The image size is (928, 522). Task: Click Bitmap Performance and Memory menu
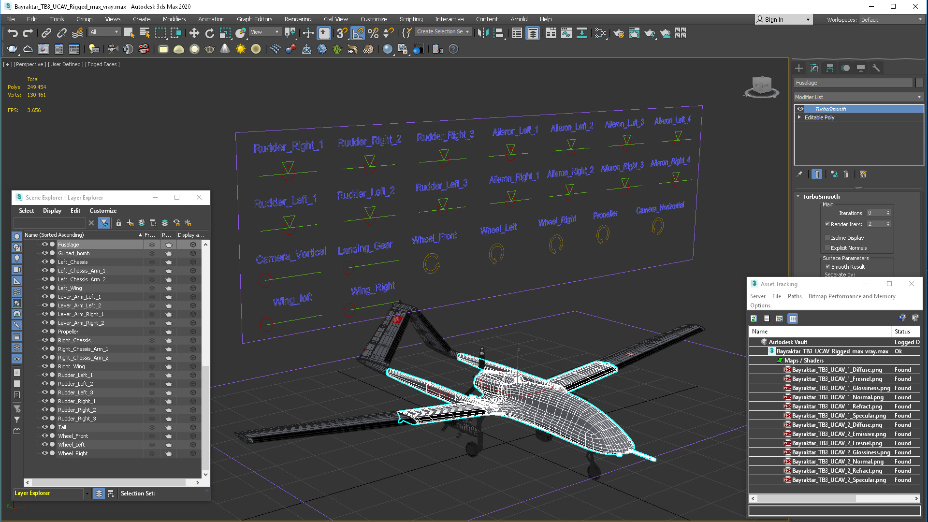coord(852,296)
